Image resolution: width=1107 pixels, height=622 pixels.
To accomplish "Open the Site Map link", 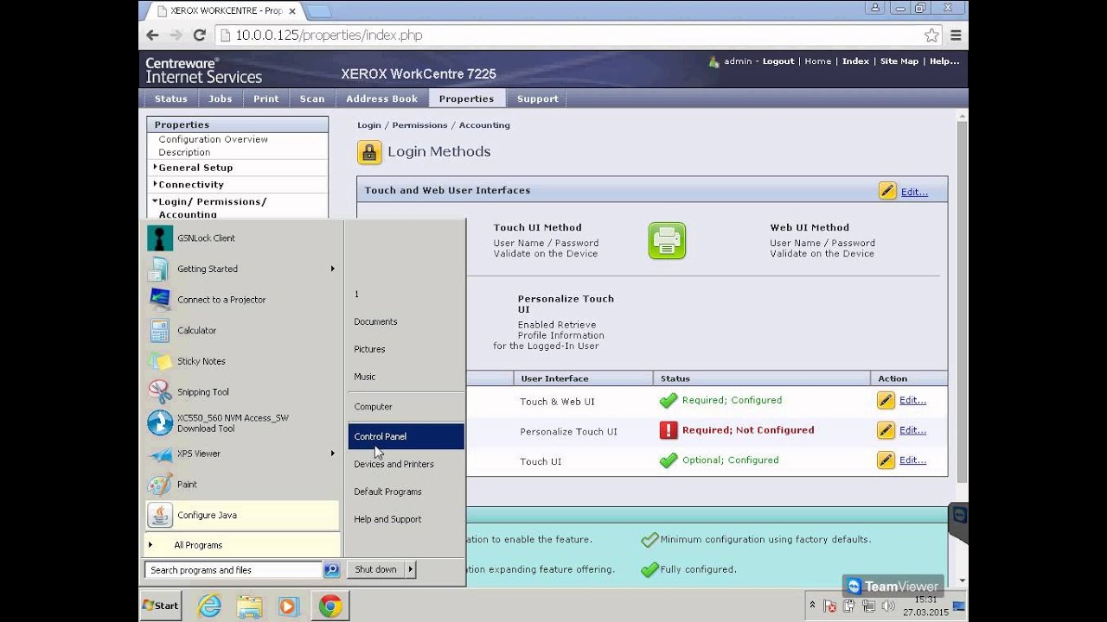I will 899,61.
